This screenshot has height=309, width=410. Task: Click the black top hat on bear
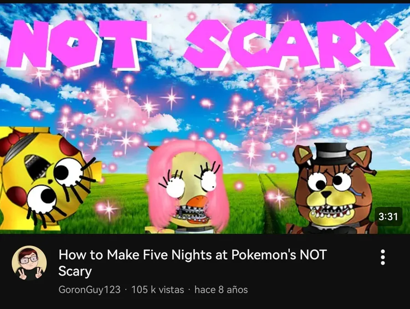coord(331,153)
